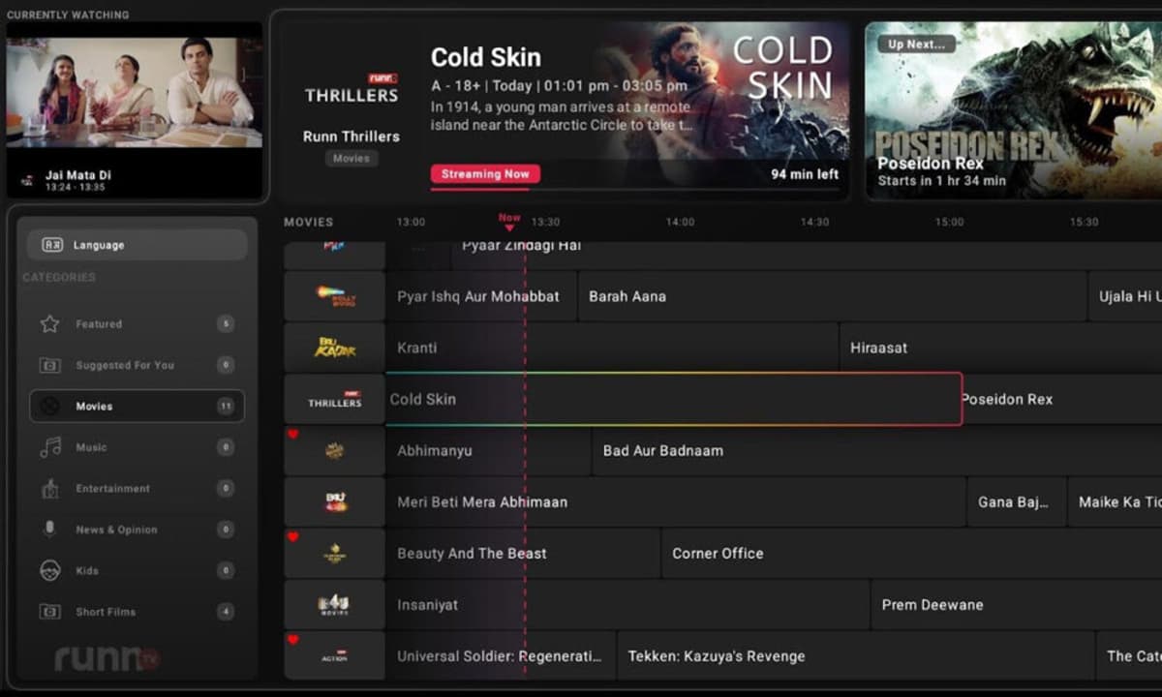The height and width of the screenshot is (697, 1162).
Task: Click the channel logo beside Meri Beti Mera Abhimaan
Action: [x=335, y=501]
